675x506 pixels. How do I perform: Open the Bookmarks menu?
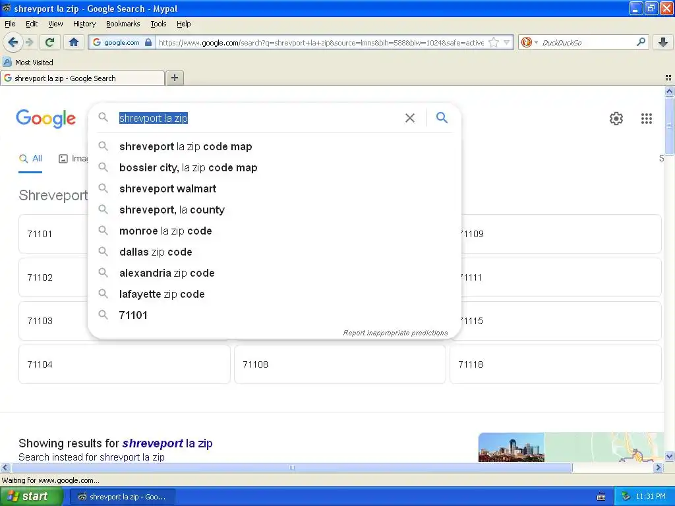coord(123,24)
